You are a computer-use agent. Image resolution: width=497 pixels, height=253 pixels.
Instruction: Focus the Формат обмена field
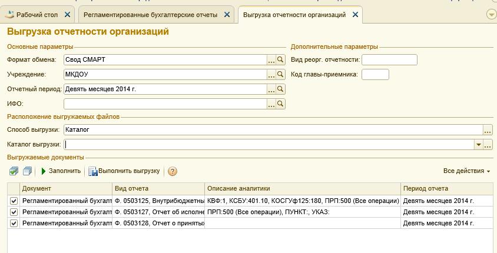165,59
